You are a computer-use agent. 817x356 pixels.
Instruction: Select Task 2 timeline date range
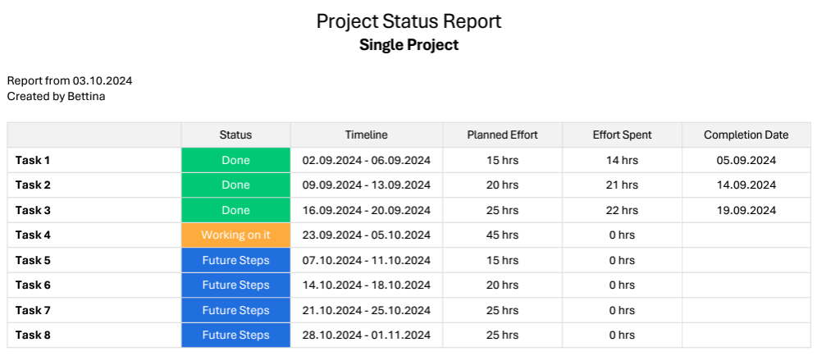point(366,185)
